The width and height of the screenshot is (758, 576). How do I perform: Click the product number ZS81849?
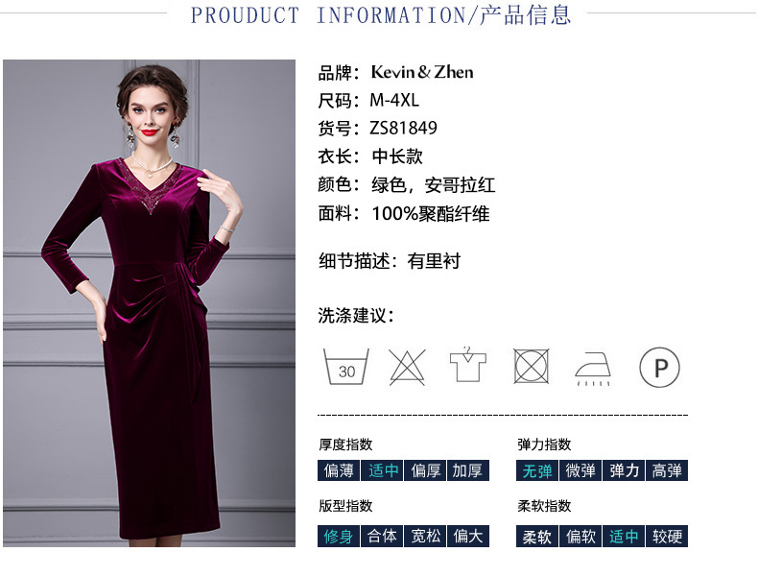coord(403,129)
